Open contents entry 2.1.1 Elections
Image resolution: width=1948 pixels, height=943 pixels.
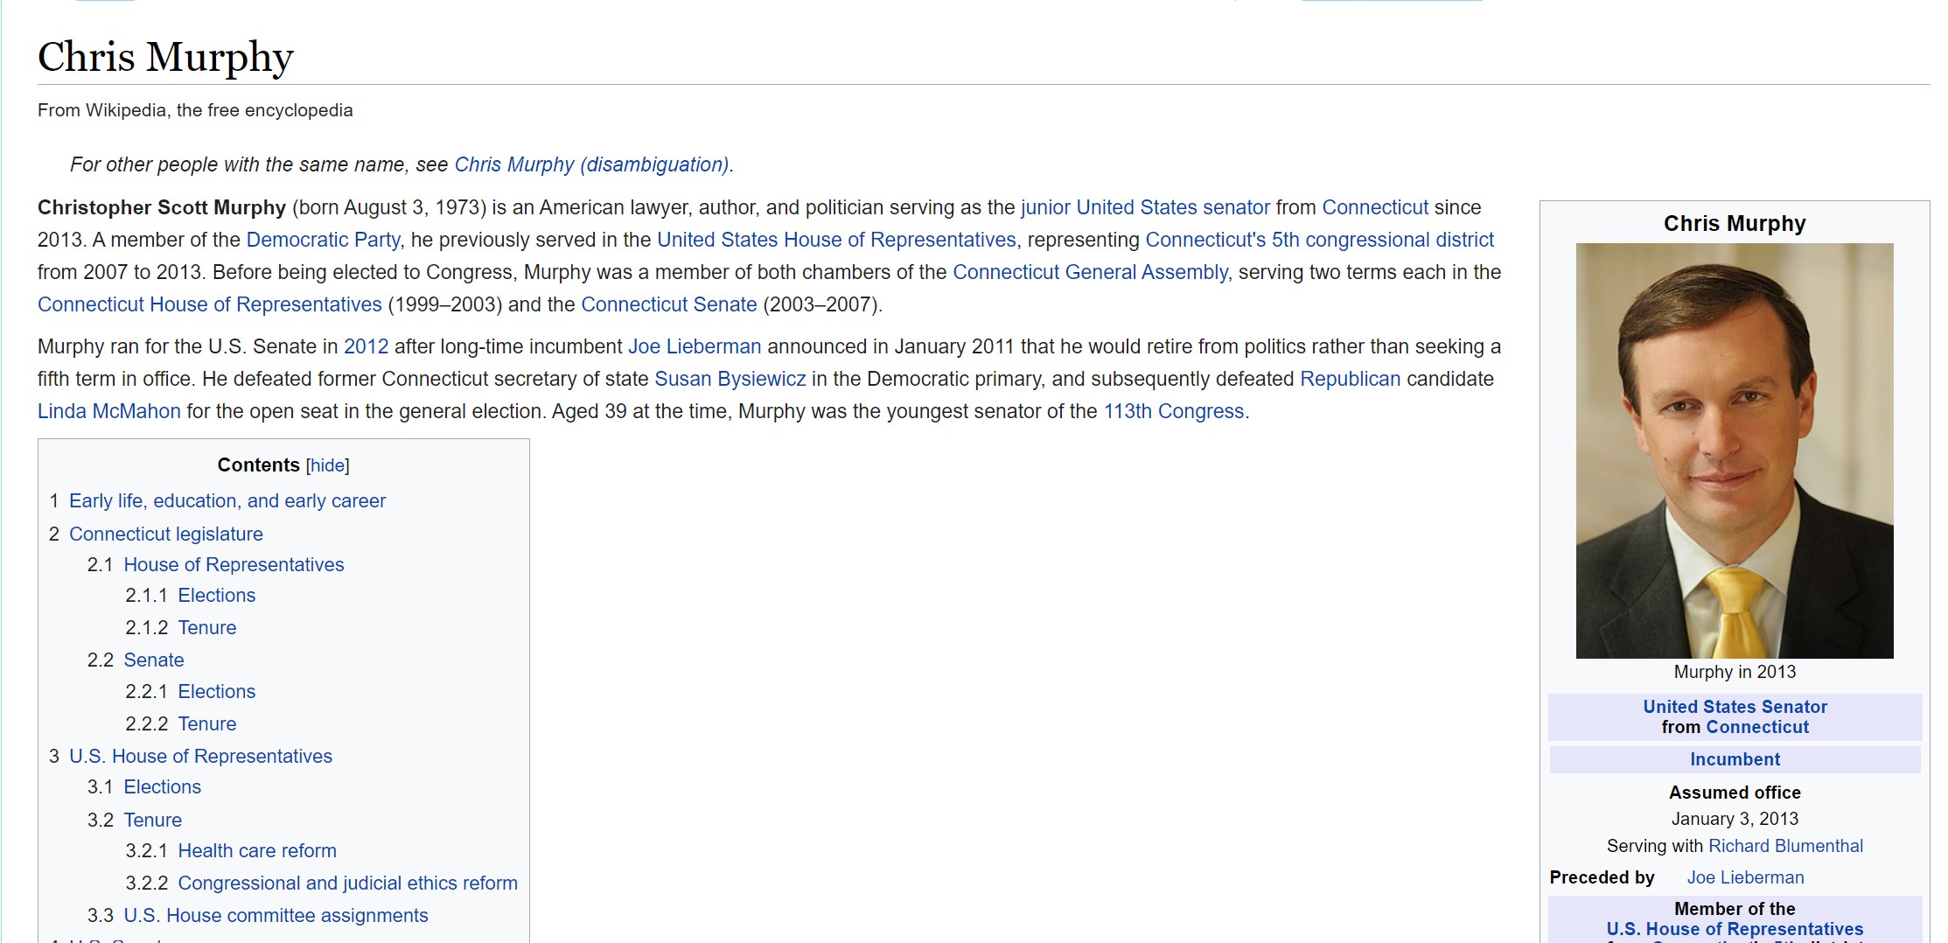217,595
